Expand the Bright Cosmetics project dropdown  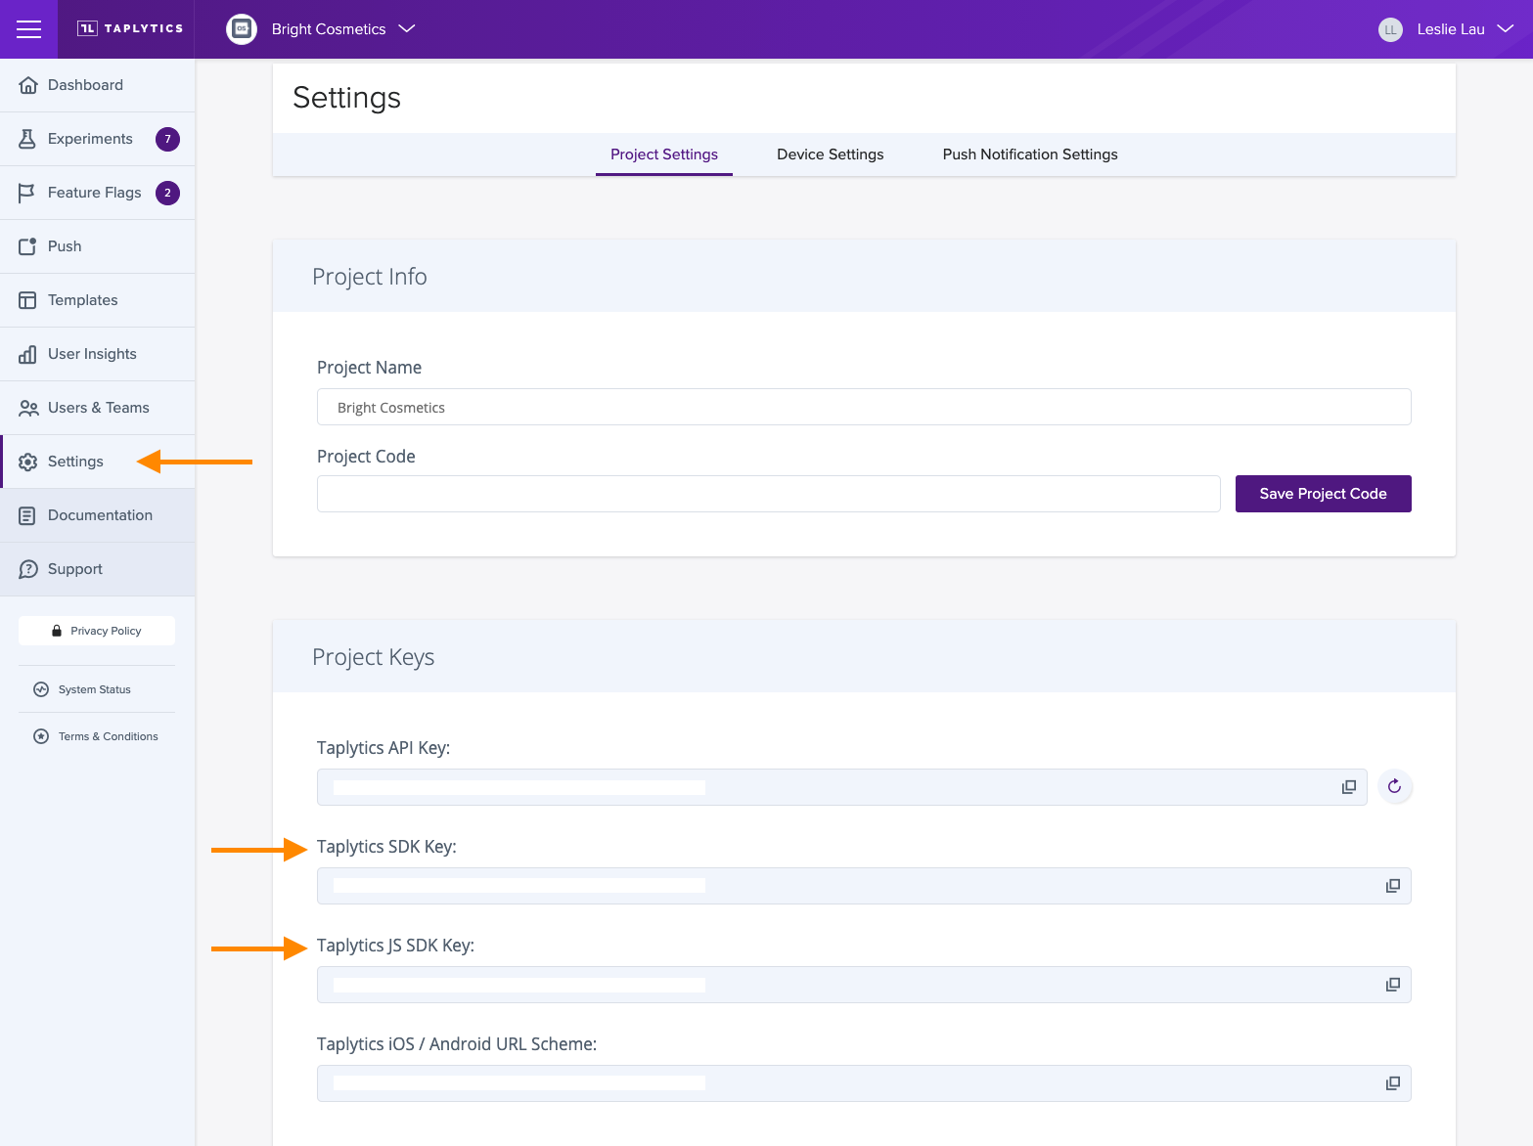click(407, 28)
